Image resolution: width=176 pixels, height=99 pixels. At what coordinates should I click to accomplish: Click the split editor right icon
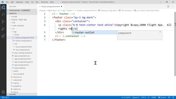168,6
